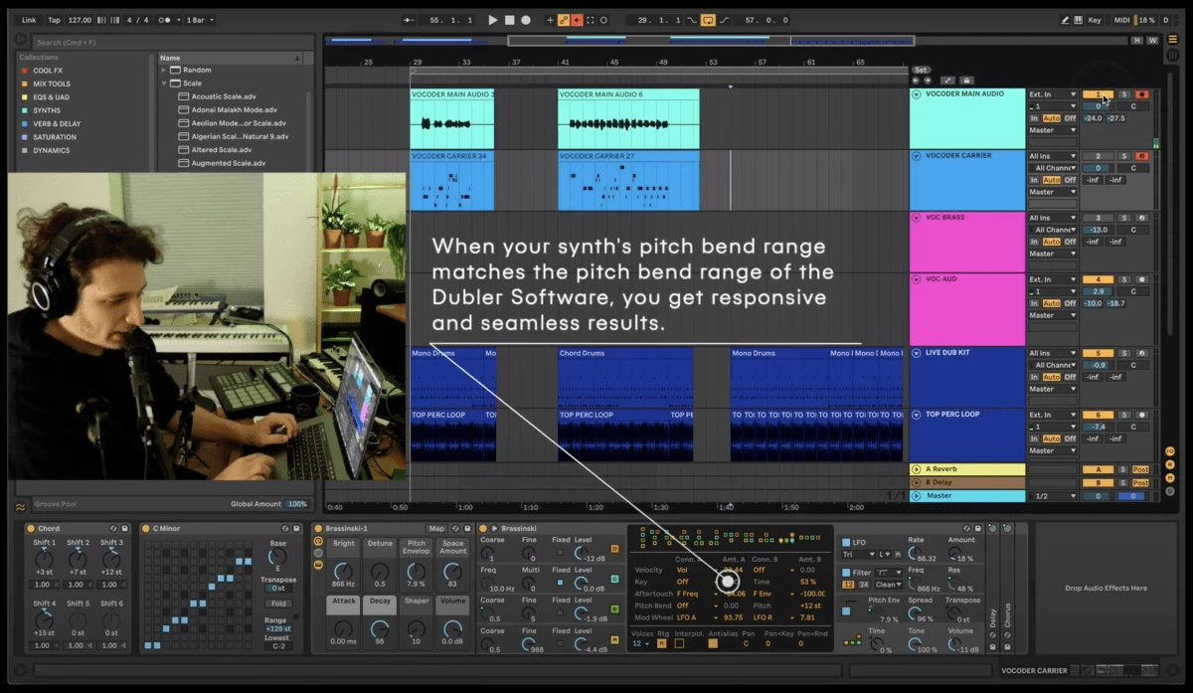Click the Tap tempo button
Viewport: 1193px width, 693px height.
click(x=54, y=20)
